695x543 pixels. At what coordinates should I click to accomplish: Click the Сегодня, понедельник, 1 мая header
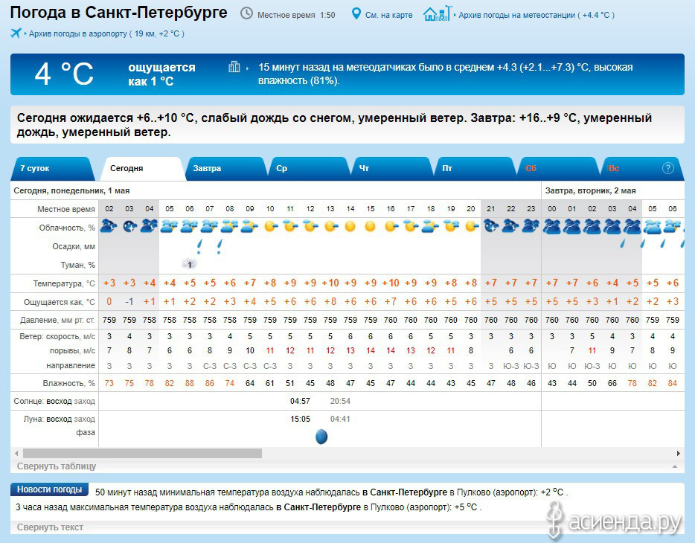(71, 190)
